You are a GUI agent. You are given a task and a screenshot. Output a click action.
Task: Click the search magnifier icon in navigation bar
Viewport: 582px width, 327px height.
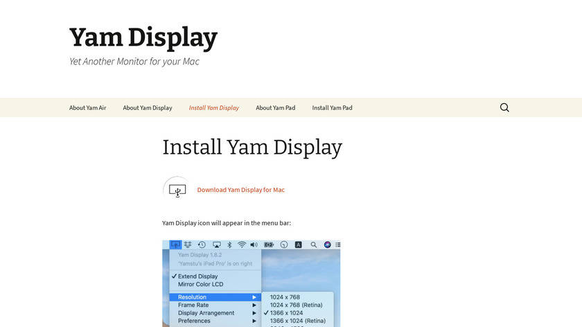(504, 107)
